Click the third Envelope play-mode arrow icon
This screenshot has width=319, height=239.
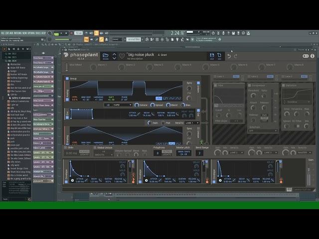[x=220, y=180]
